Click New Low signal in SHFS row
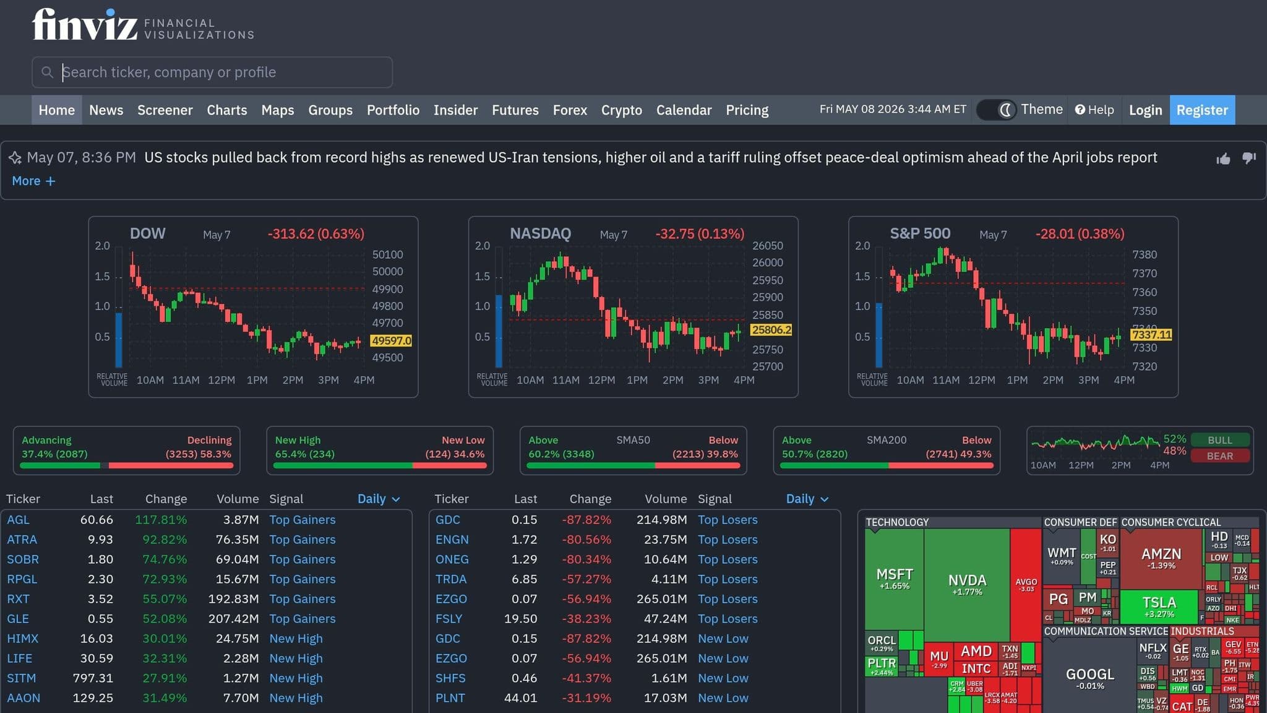This screenshot has width=1267, height=713. click(723, 678)
